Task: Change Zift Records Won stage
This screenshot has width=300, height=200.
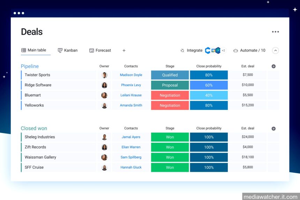Action: tap(170, 147)
